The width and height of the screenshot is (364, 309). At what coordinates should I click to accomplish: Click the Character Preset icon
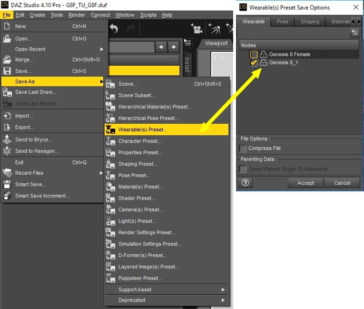tap(110, 141)
